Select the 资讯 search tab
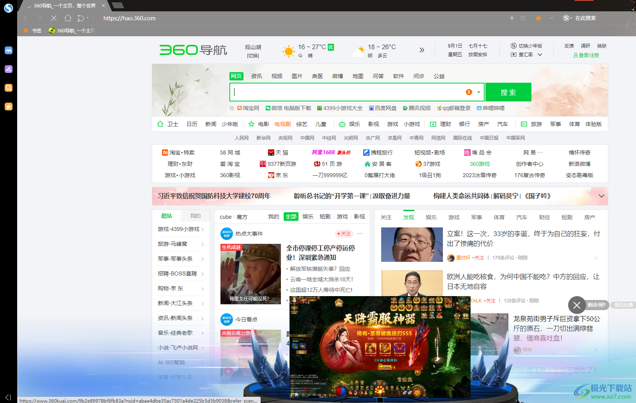The image size is (636, 403). 256,76
